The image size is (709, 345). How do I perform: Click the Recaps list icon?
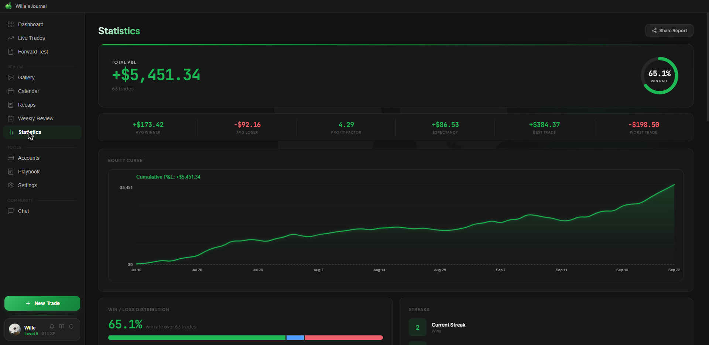point(11,105)
